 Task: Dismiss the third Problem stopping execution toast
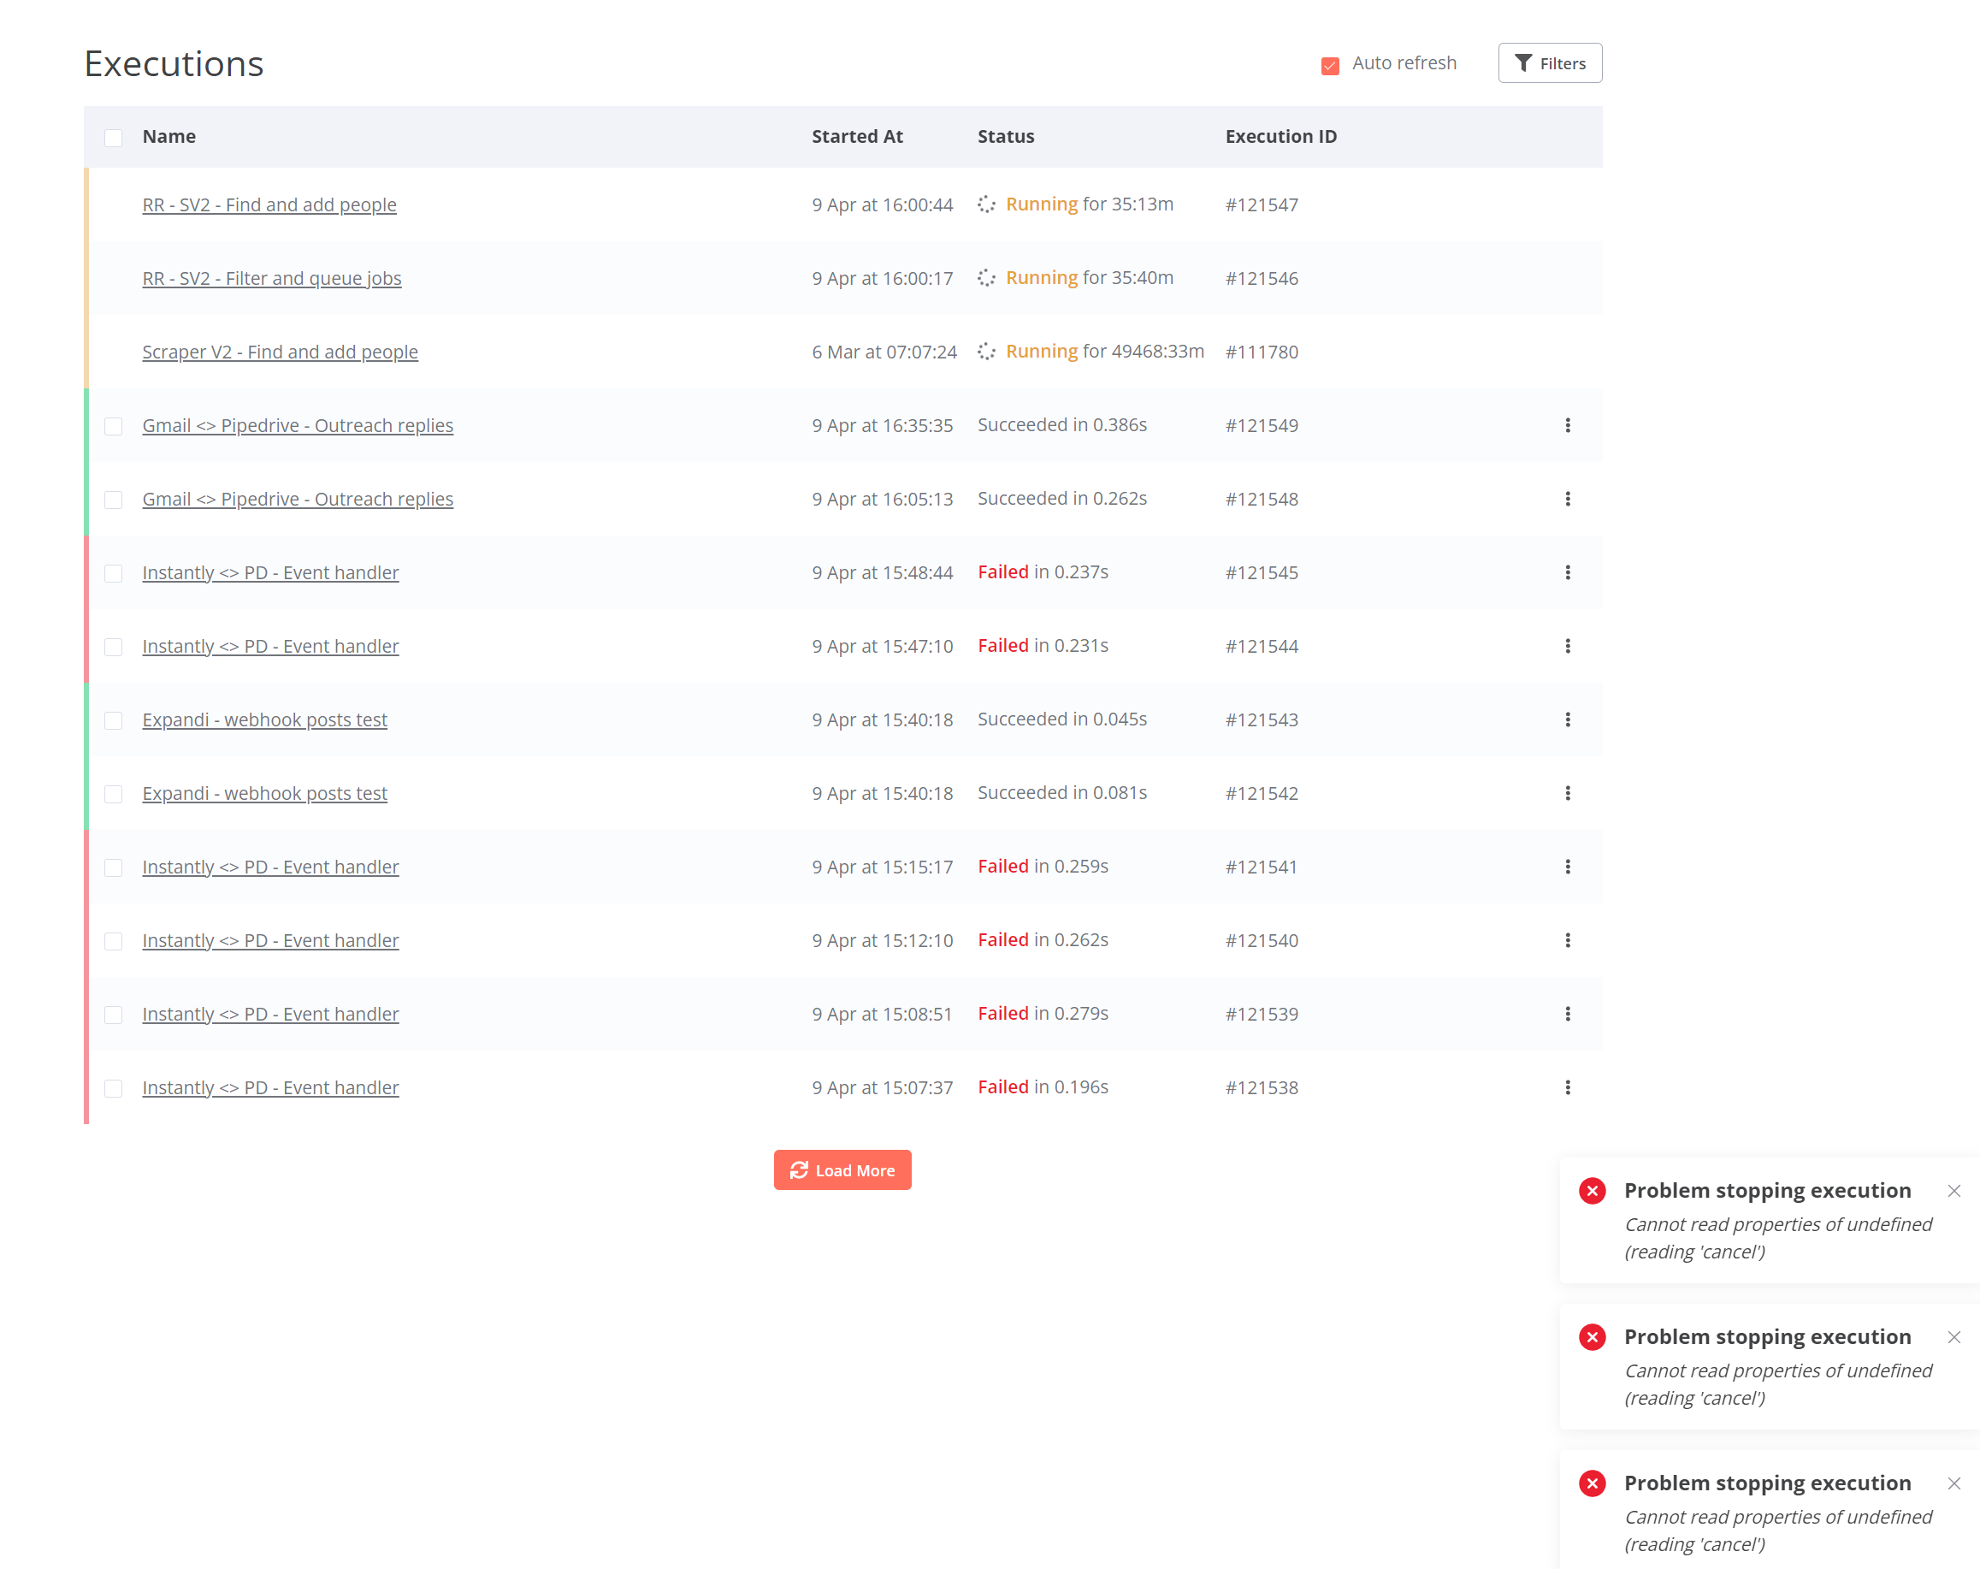1953,1483
